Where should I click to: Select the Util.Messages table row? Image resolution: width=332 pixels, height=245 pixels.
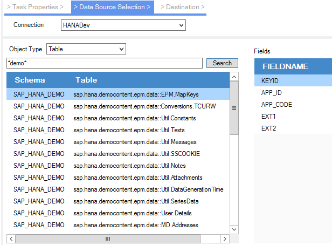[x=118, y=142]
